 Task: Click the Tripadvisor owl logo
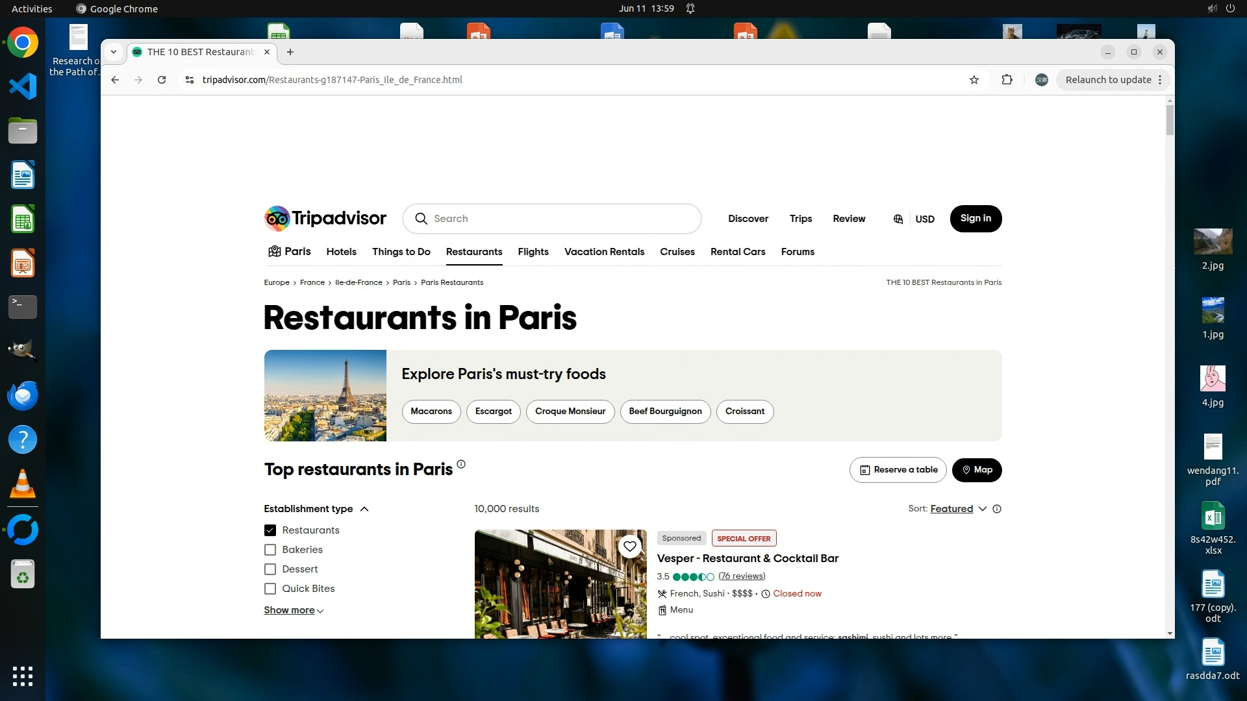coord(277,219)
